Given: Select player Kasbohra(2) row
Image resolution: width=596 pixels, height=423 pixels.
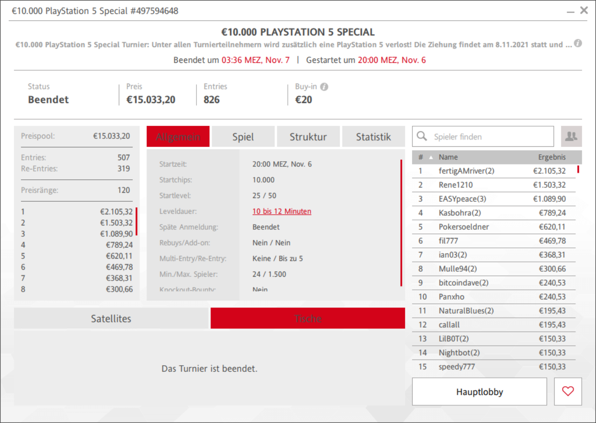Looking at the screenshot, I should point(494,213).
